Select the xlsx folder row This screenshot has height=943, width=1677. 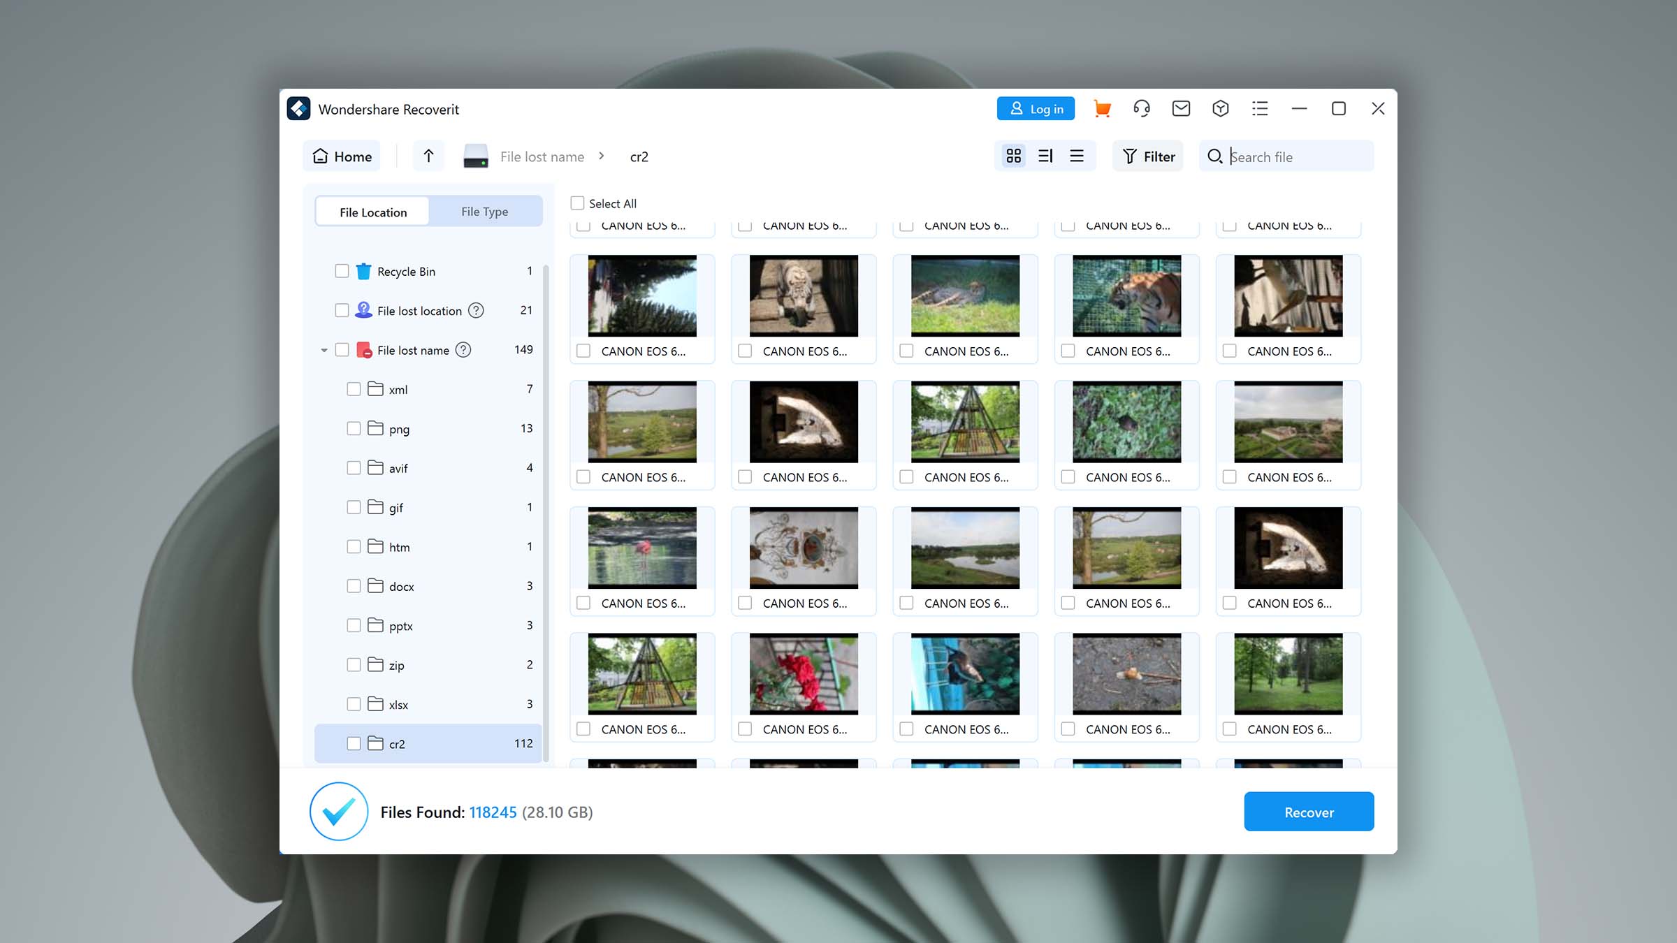click(428, 703)
